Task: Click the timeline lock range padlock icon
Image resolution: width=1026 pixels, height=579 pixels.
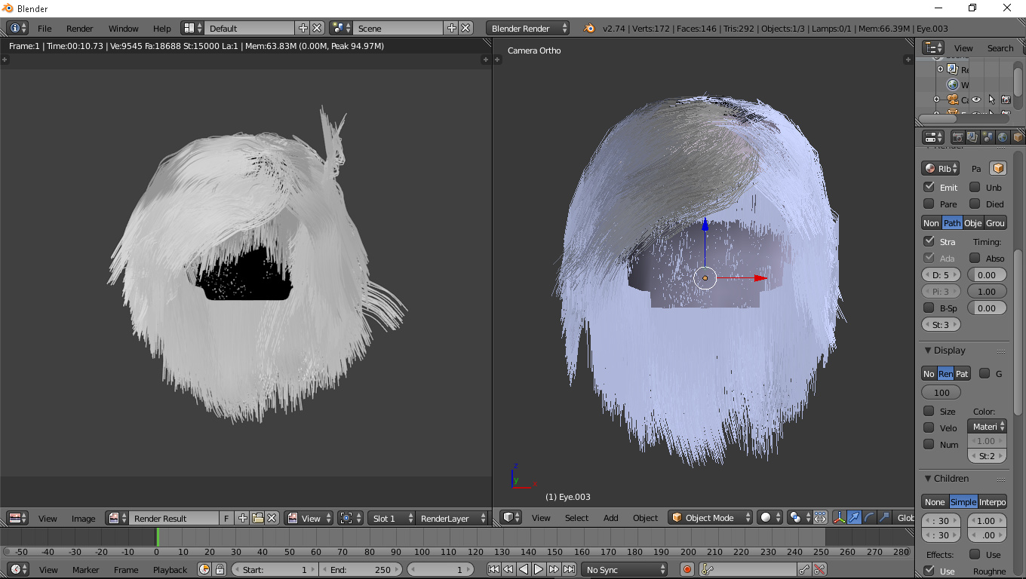Action: [220, 570]
